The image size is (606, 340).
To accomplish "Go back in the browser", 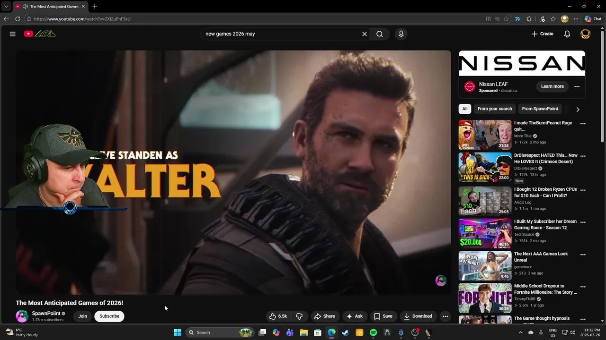I will (6, 19).
